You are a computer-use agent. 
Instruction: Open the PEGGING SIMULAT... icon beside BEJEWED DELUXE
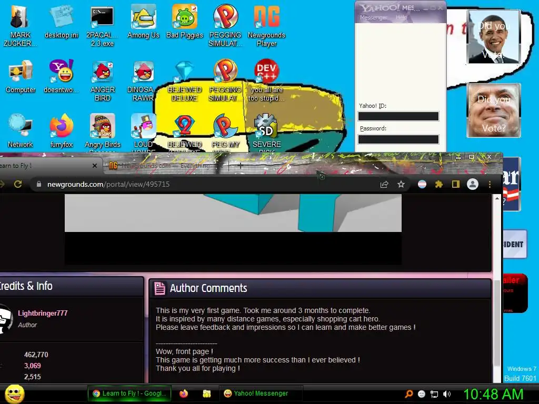point(225,80)
